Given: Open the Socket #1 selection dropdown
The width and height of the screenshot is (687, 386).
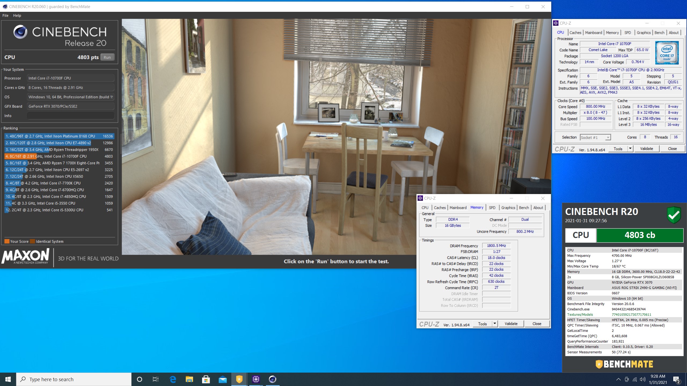Looking at the screenshot, I should [595, 138].
